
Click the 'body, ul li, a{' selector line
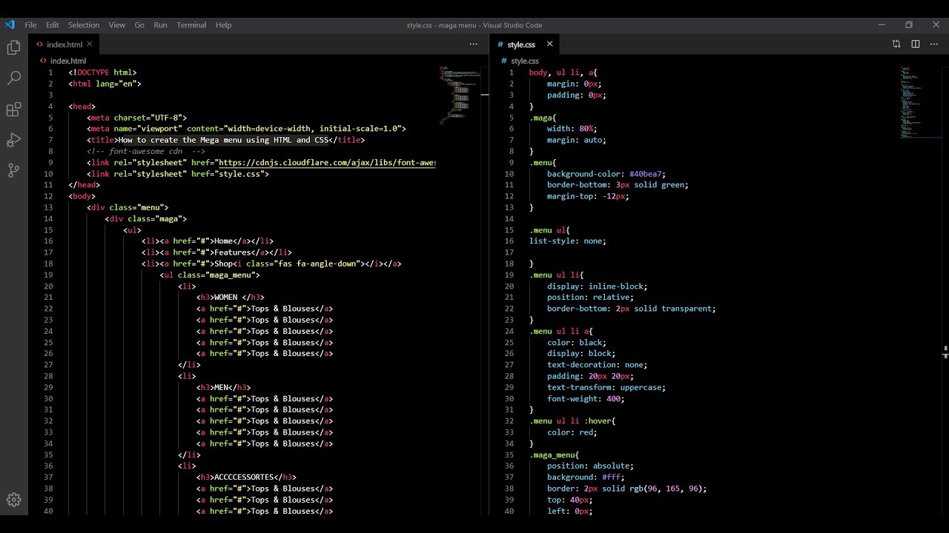[x=563, y=73]
